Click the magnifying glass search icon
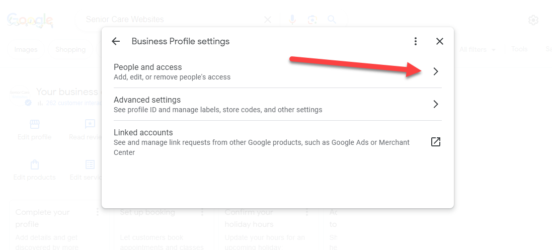 pos(332,19)
